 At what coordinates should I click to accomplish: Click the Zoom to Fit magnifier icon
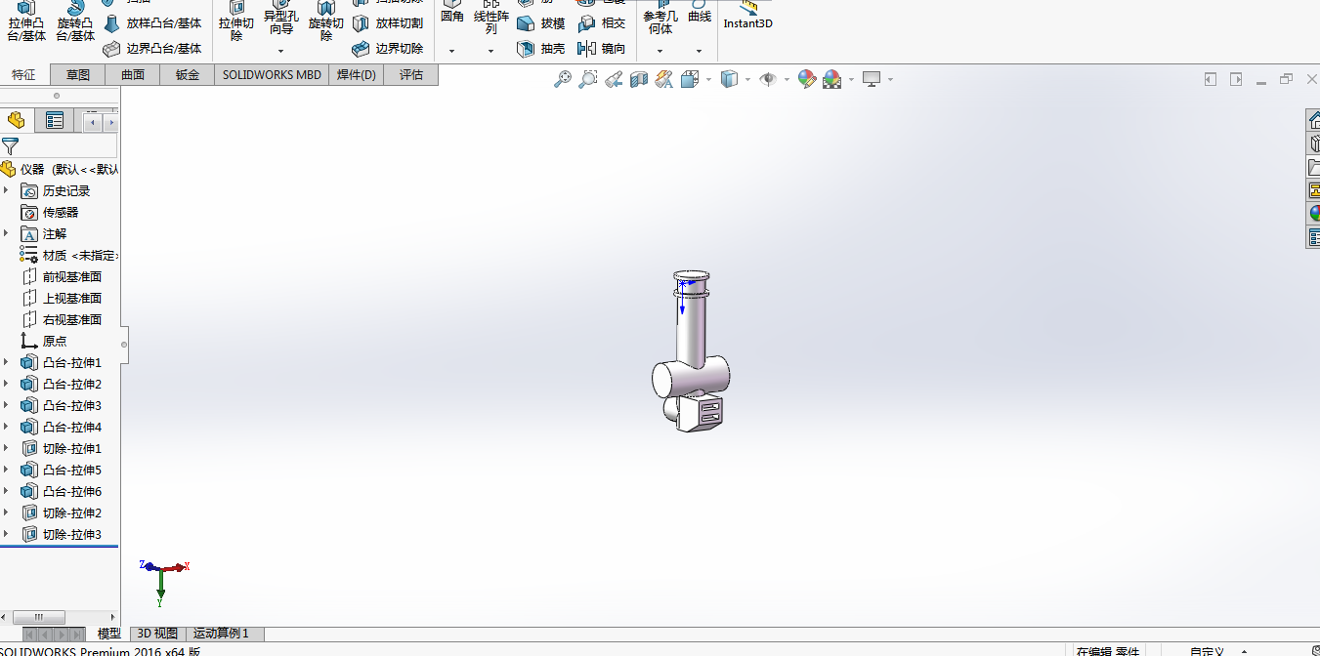563,79
